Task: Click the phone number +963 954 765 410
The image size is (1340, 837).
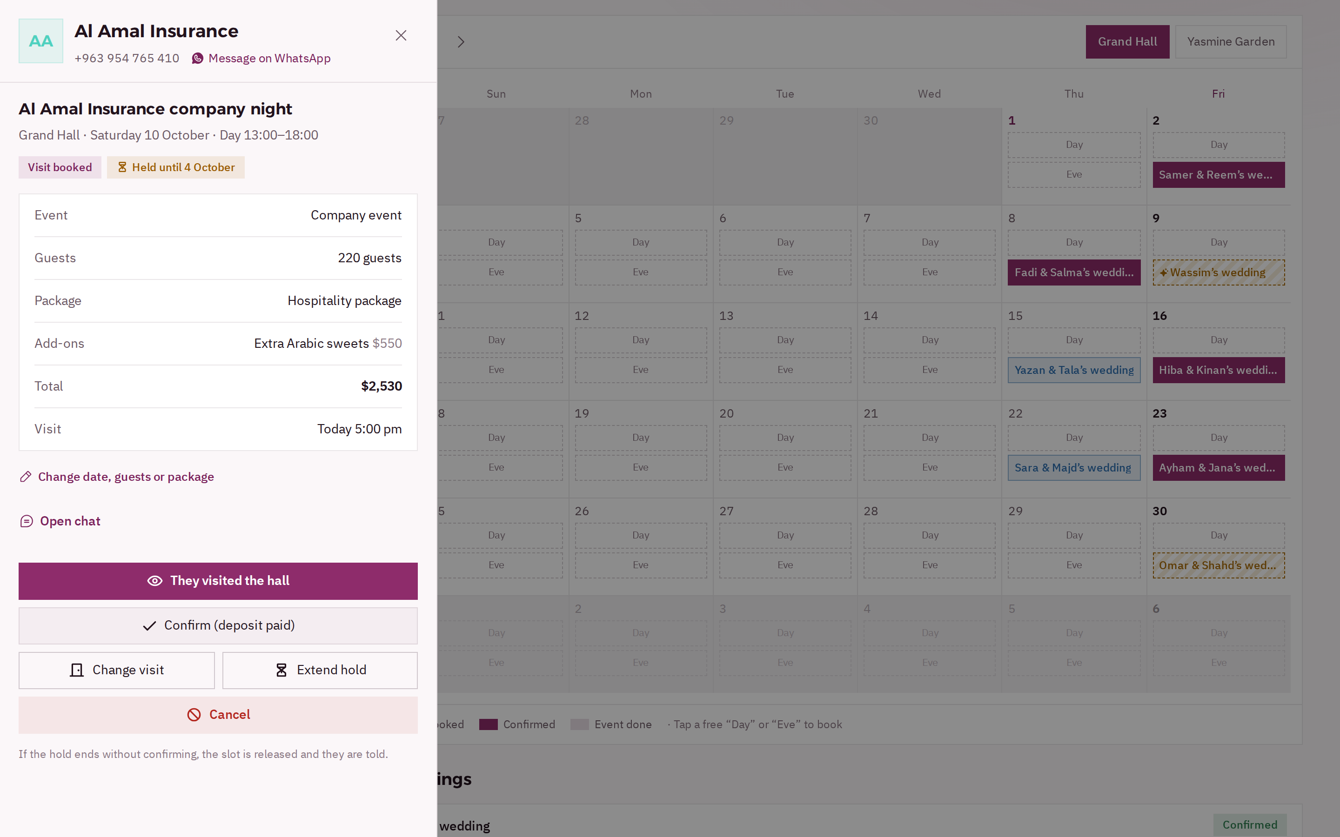Action: tap(127, 59)
